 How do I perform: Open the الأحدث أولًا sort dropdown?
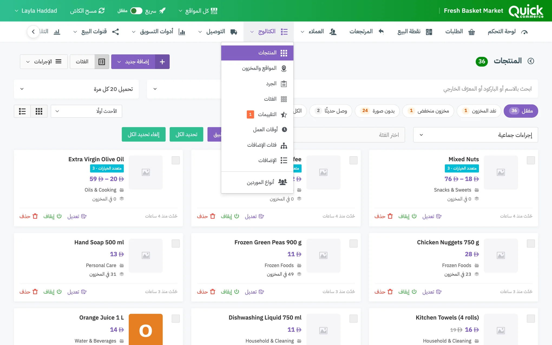tap(86, 111)
